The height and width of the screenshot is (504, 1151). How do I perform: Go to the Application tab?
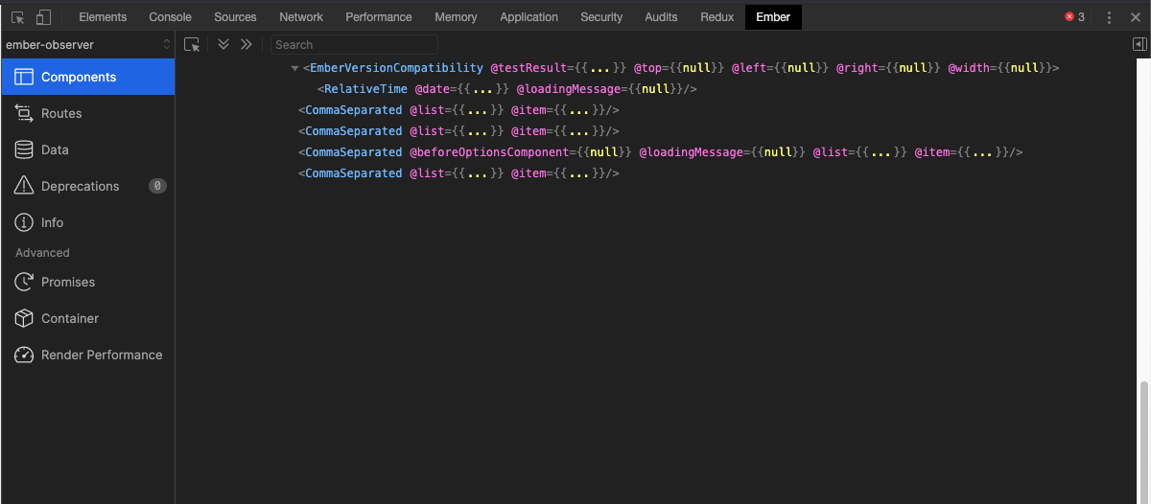coord(529,17)
